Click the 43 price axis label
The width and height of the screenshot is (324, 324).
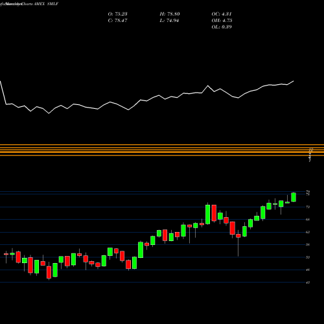[x=308, y=283]
